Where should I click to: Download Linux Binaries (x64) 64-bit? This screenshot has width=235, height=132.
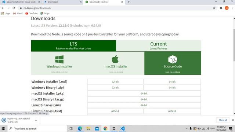tap(144, 105)
